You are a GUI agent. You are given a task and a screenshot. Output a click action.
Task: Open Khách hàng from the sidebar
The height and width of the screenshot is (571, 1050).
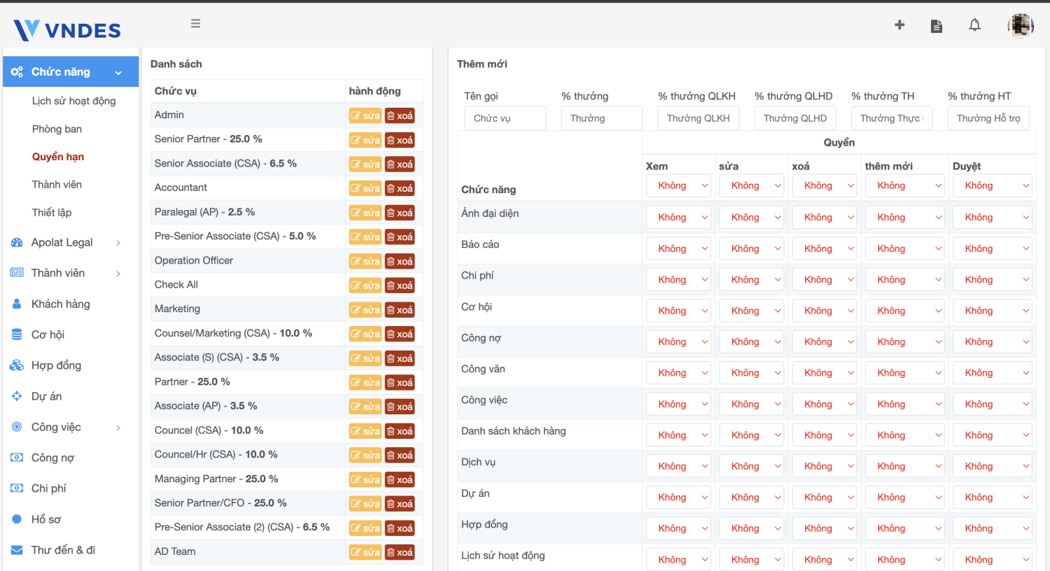click(61, 304)
